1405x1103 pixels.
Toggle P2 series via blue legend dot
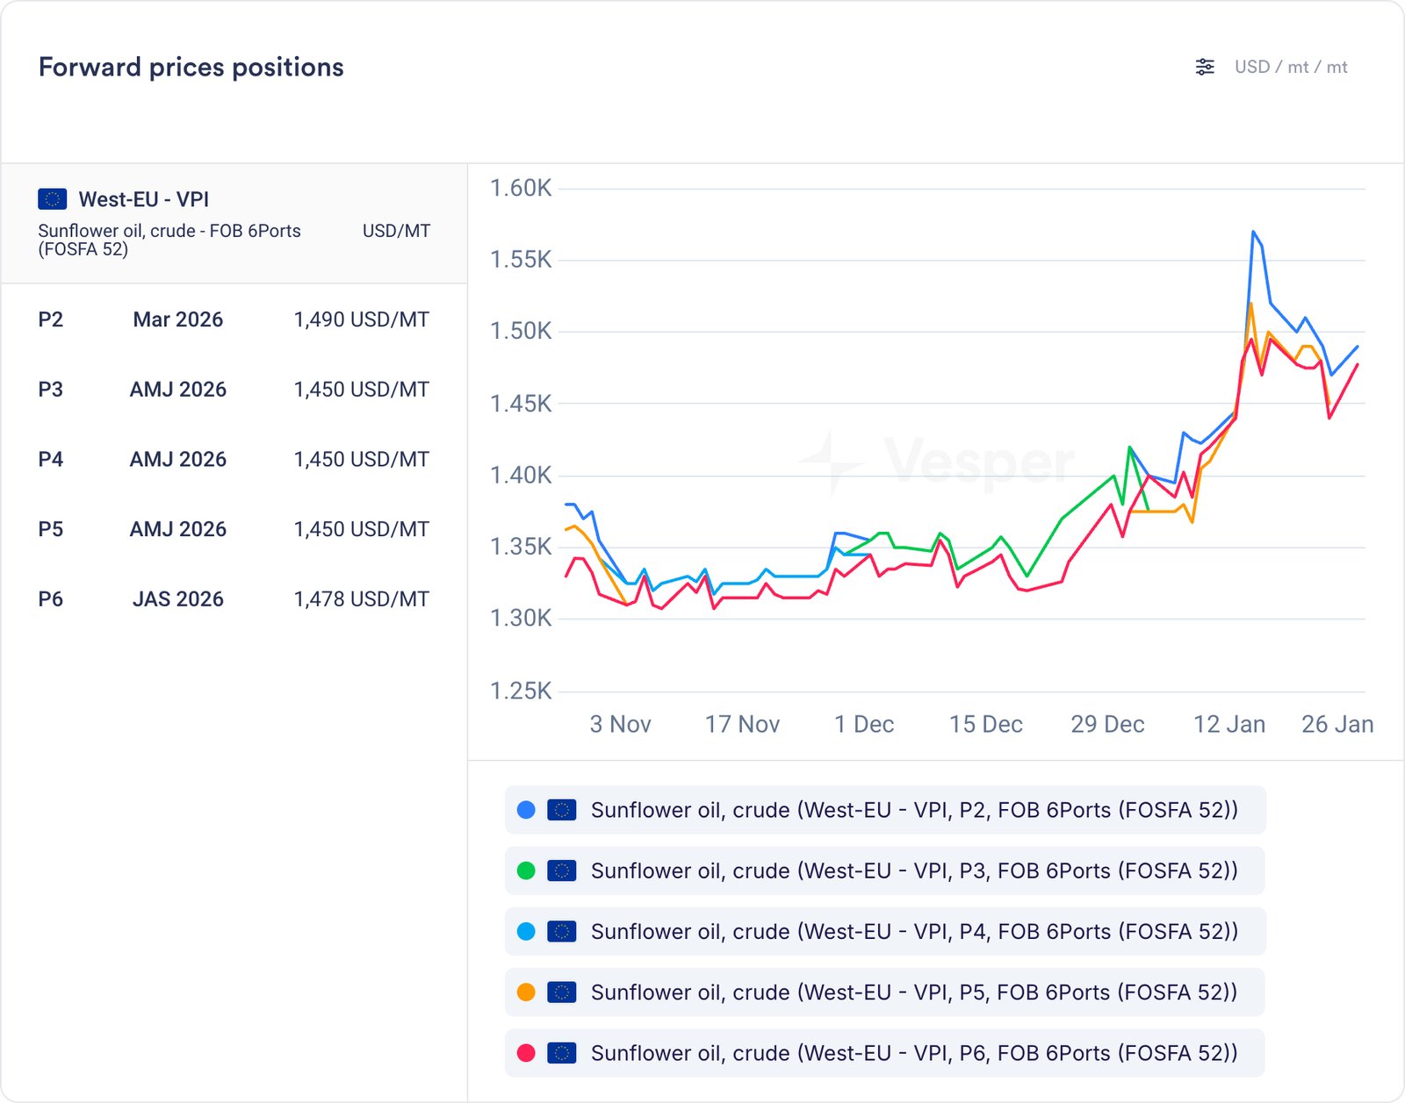pos(526,810)
